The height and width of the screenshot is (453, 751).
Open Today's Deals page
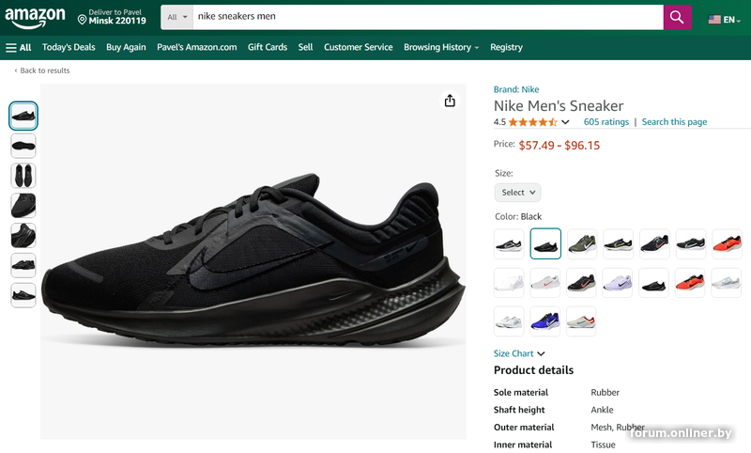[69, 47]
